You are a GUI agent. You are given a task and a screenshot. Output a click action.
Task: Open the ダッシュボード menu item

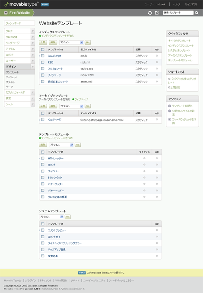tap(19, 23)
